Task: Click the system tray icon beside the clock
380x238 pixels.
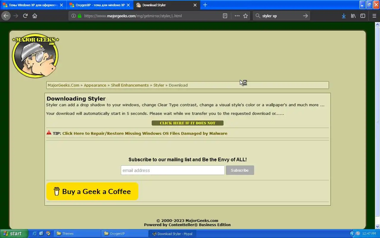Action: pos(358,234)
